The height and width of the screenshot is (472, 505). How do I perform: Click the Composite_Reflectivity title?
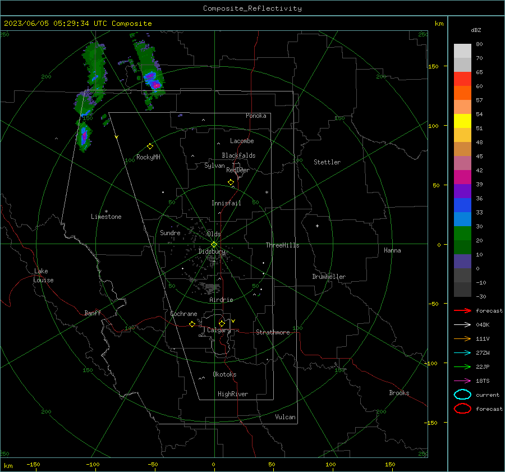(x=252, y=8)
